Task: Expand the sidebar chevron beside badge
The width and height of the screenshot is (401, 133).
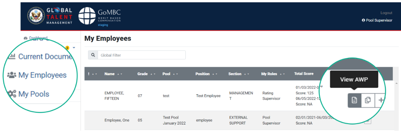Action: tap(74, 47)
